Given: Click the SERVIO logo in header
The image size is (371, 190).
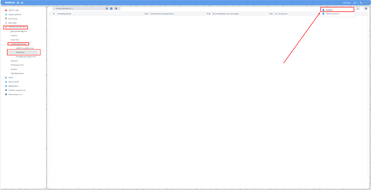Looking at the screenshot, I should (10, 3).
